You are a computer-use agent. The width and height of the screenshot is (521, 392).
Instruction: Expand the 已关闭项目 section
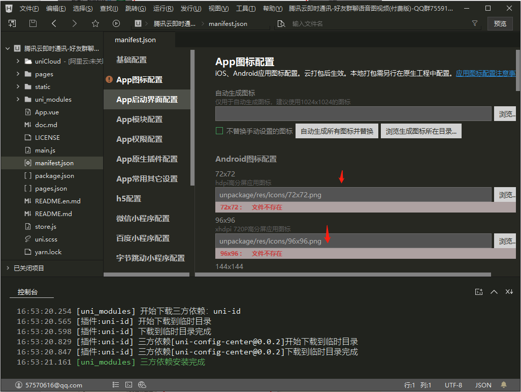[8, 268]
